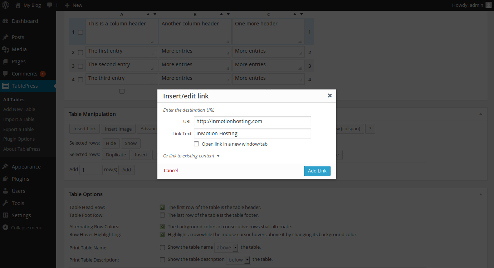Viewport: 494px width, 268px height.
Task: Click the Cancel link in dialog
Action: click(x=171, y=171)
